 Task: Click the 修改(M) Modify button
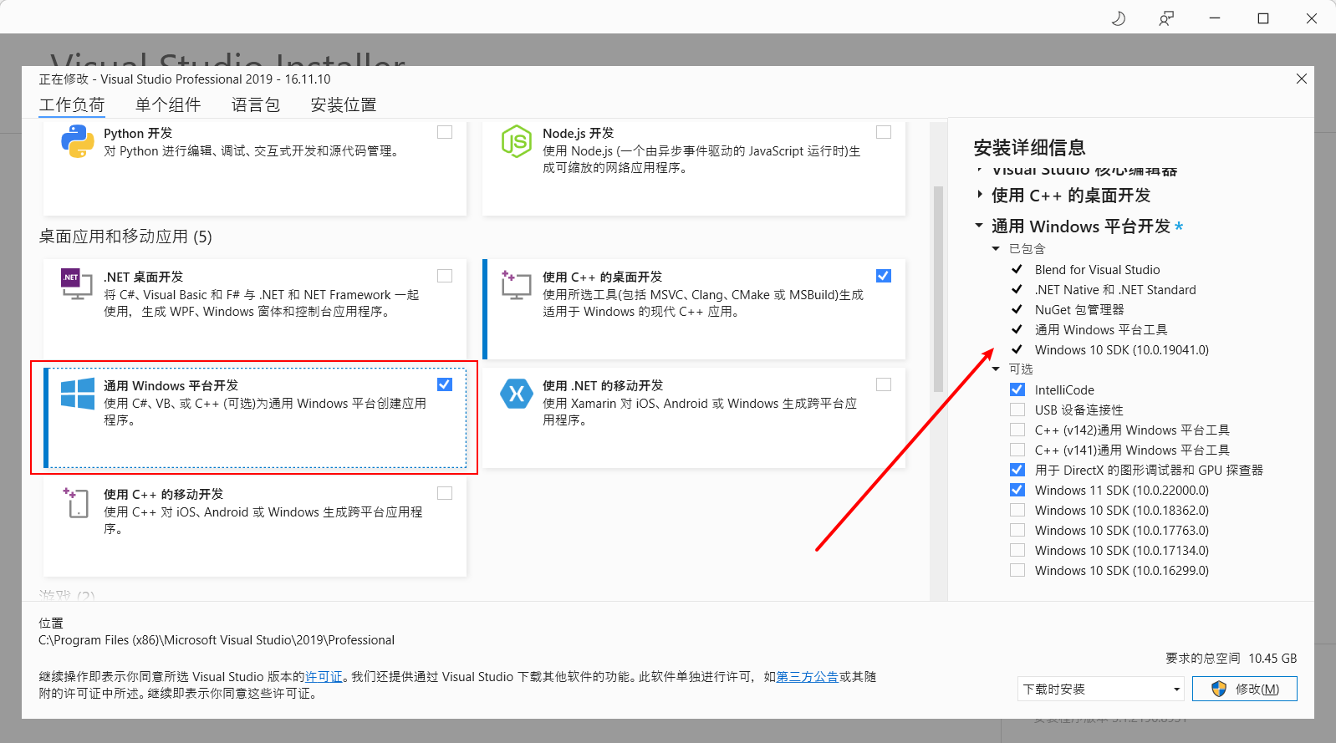pyautogui.click(x=1245, y=689)
